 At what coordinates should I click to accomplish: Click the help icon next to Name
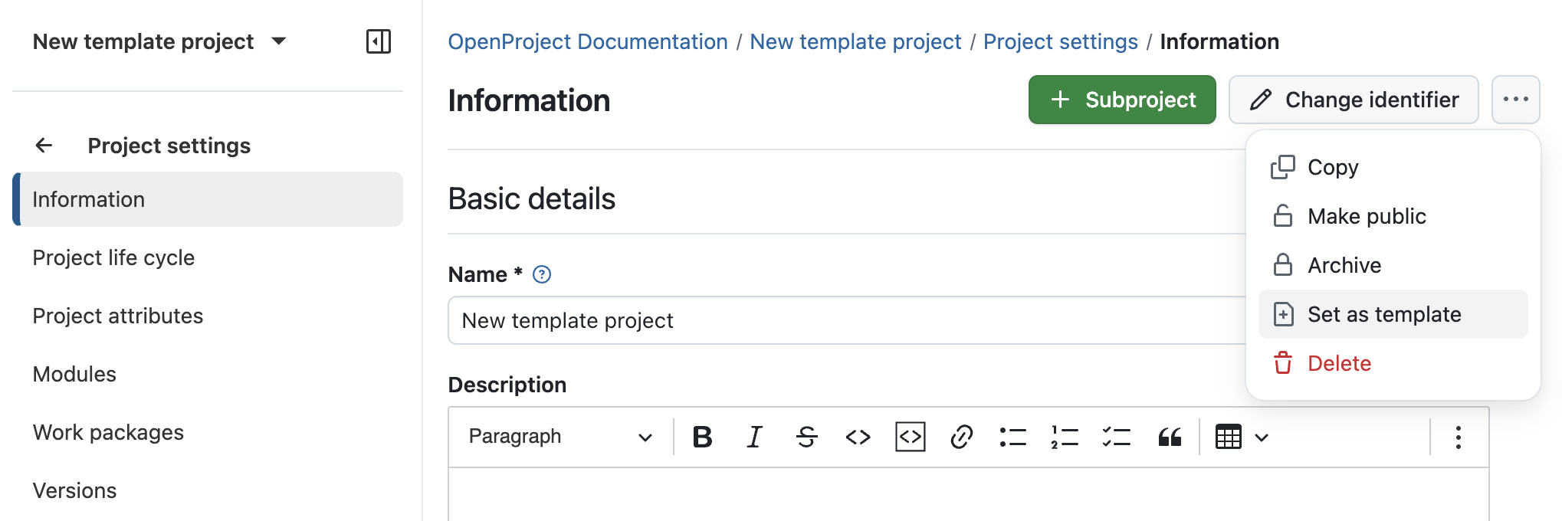pyautogui.click(x=542, y=274)
